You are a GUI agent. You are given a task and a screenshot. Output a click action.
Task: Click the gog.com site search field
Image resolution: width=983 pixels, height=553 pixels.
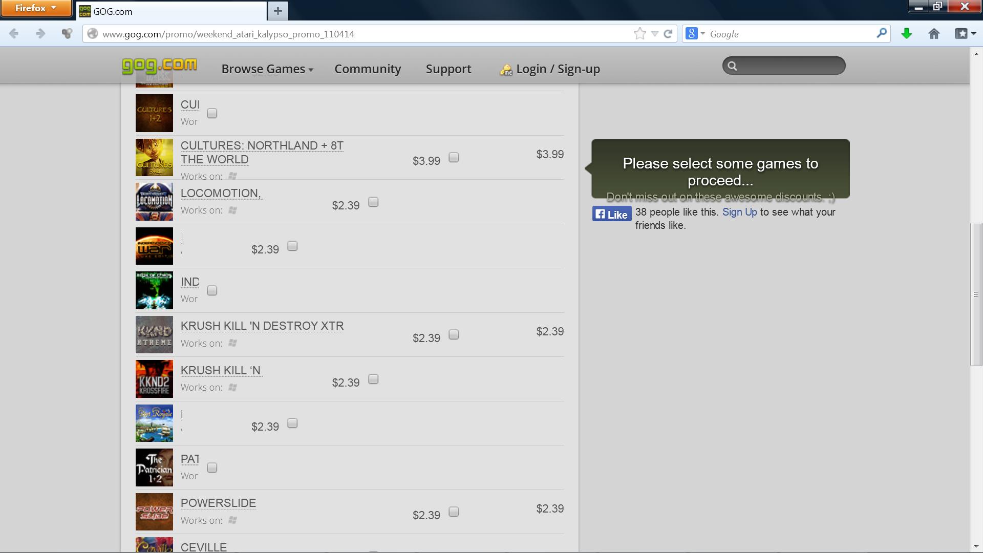pos(784,66)
